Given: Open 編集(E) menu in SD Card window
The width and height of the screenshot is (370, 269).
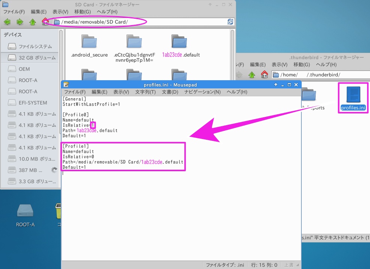Looking at the screenshot, I should coord(39,12).
